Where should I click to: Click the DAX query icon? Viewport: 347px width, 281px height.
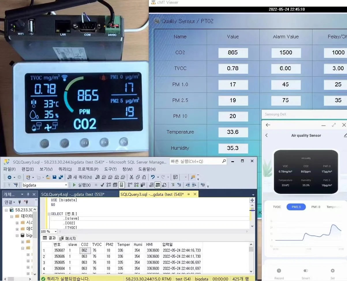(x=123, y=177)
